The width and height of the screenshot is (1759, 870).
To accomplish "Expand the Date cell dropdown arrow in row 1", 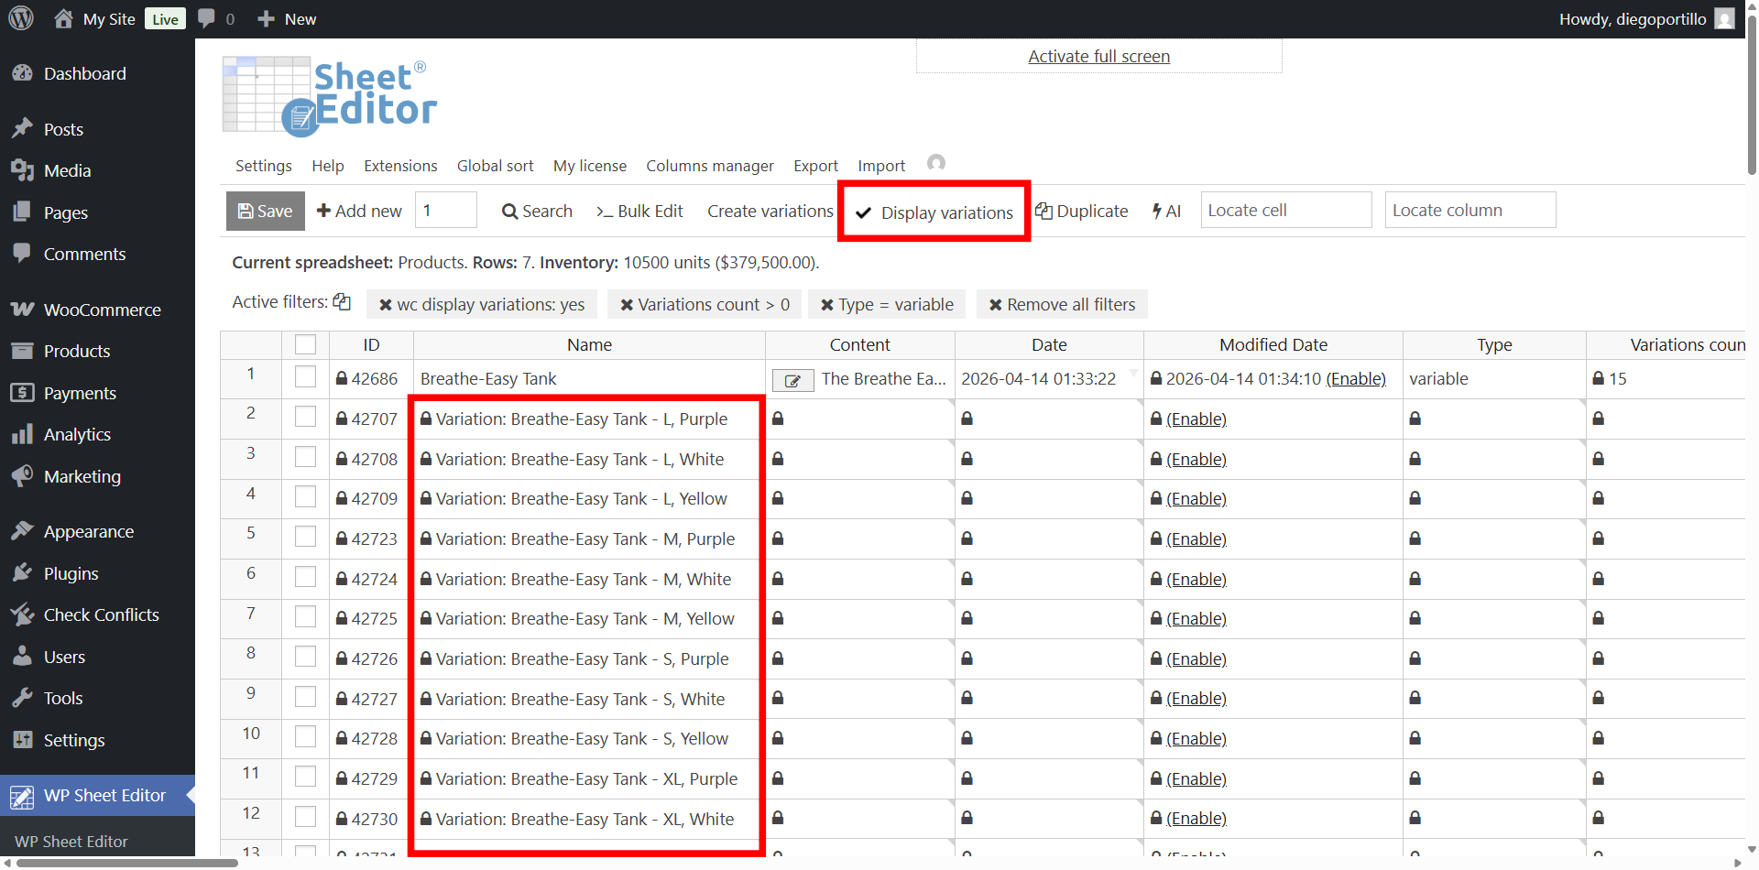I will (1133, 373).
